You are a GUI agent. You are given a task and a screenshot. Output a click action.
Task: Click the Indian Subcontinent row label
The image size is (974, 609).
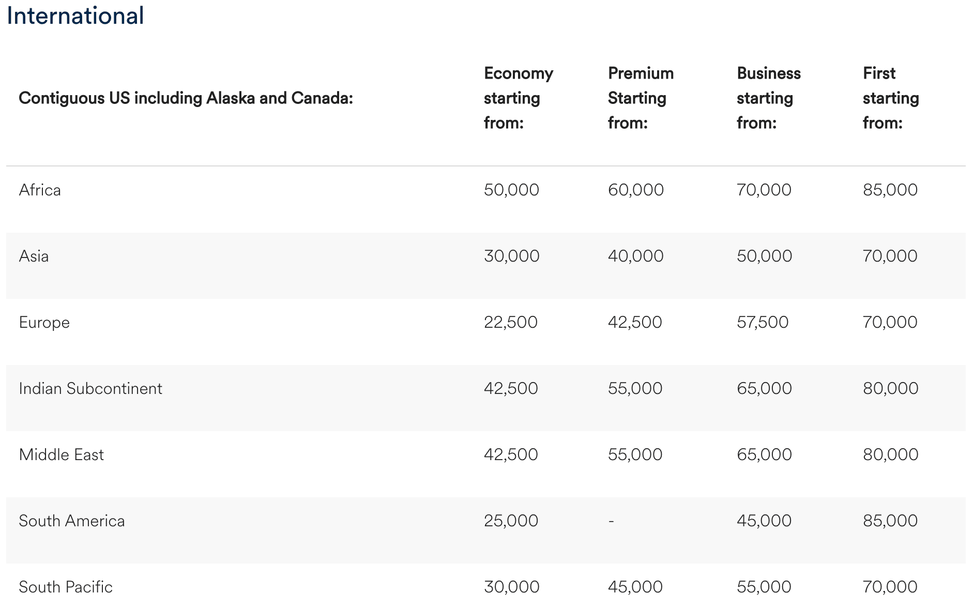click(90, 389)
